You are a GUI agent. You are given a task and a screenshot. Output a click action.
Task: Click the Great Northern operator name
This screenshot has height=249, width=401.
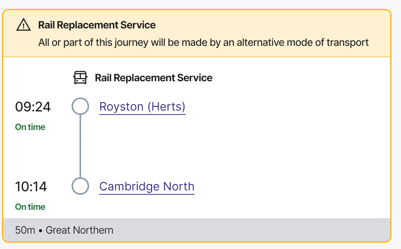(x=79, y=230)
